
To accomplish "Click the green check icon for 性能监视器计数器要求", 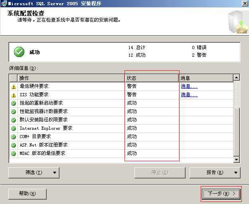I will 14,112.
